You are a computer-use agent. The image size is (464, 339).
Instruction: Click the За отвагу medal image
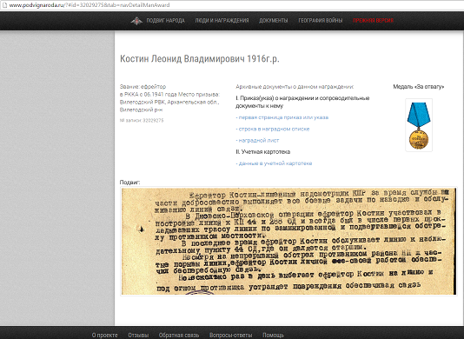point(419,125)
